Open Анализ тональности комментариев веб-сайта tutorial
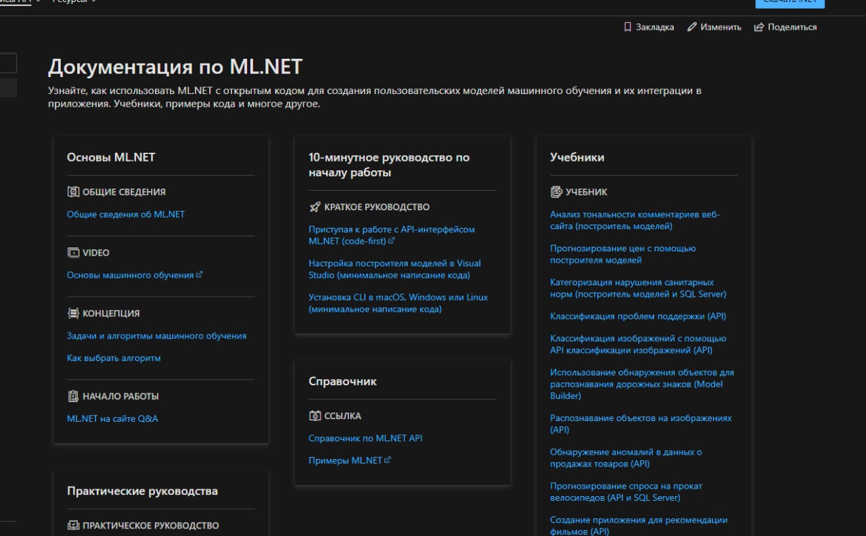This screenshot has height=536, width=866. tap(635, 220)
